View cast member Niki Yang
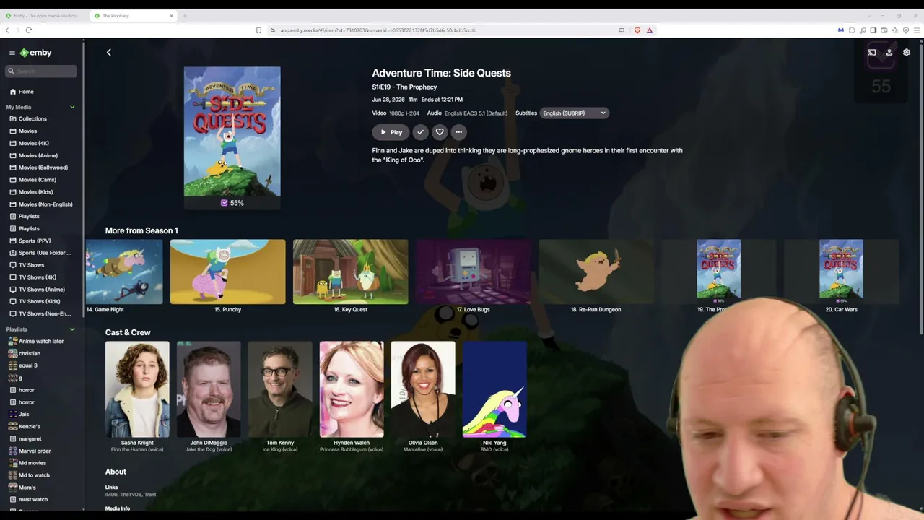This screenshot has height=520, width=924. tap(494, 389)
